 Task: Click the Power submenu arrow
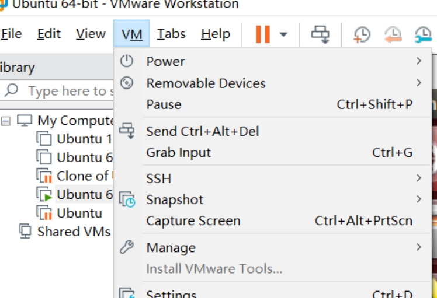(419, 61)
